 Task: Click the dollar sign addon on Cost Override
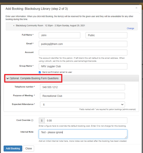[42, 121]
